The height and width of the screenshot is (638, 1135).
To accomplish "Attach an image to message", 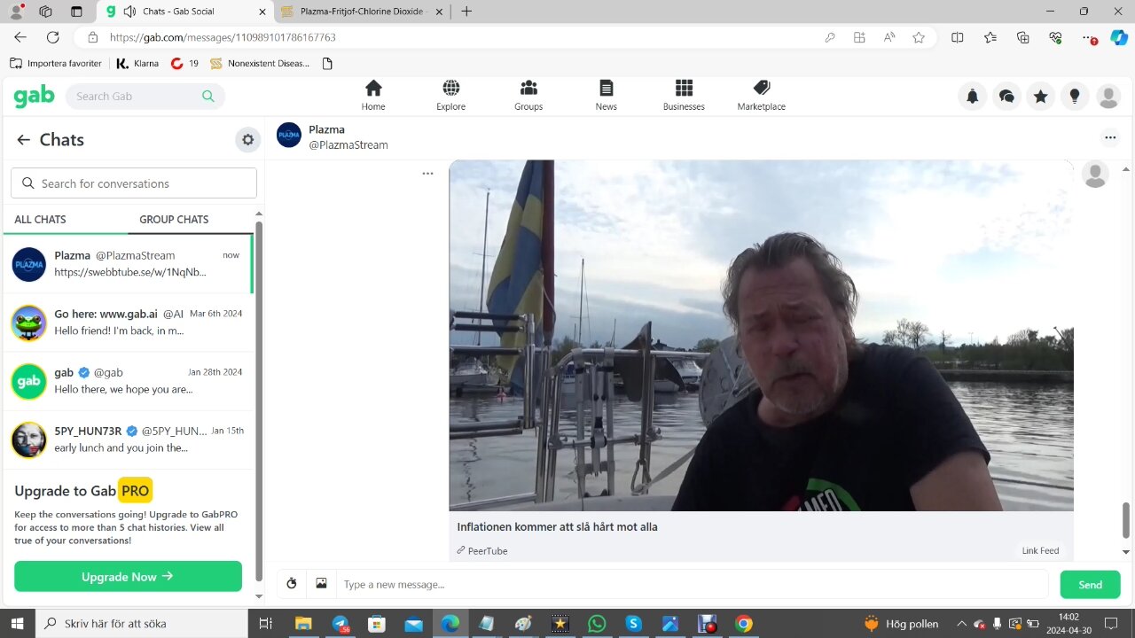I will click(321, 584).
